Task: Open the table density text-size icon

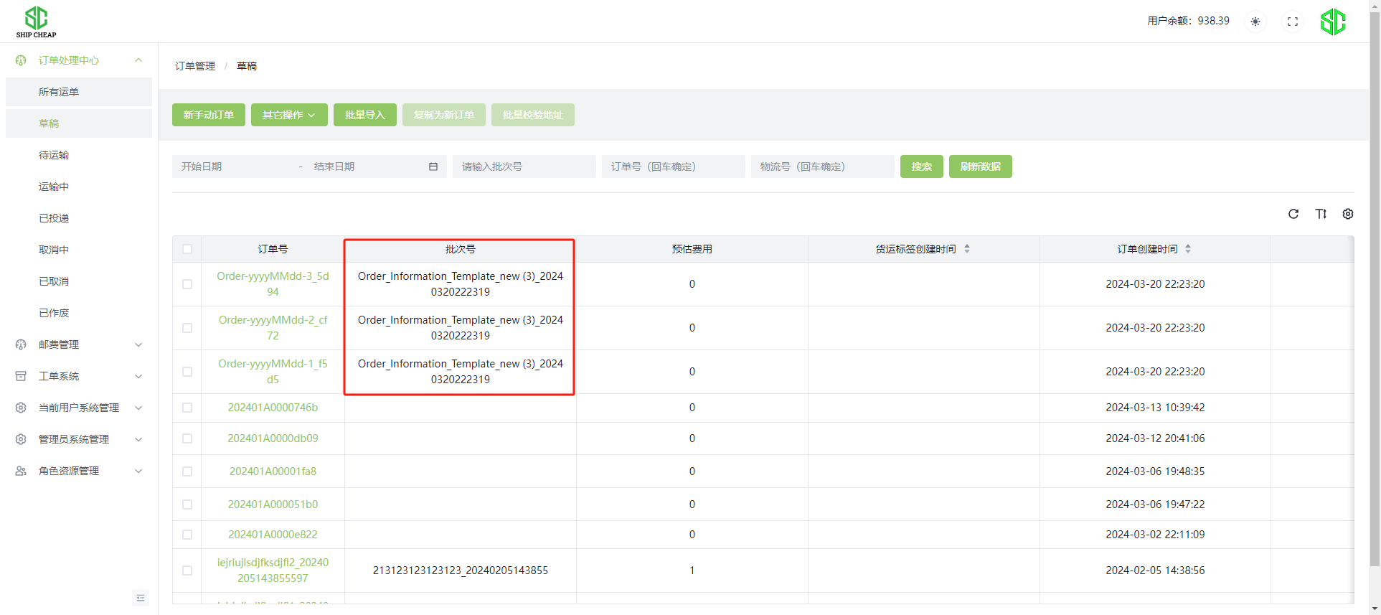Action: tap(1321, 214)
